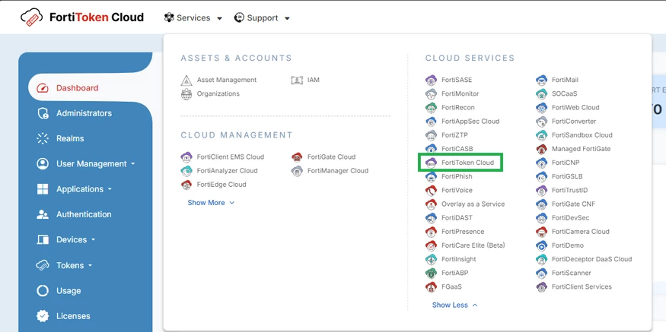Click the FortiEdge Cloud icon
The width and height of the screenshot is (666, 332).
click(186, 185)
